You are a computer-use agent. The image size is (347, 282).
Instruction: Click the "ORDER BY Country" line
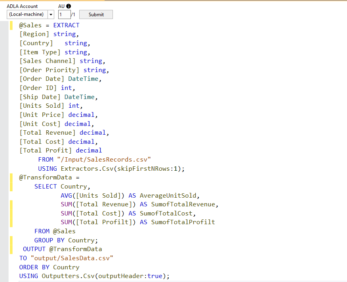point(49,267)
